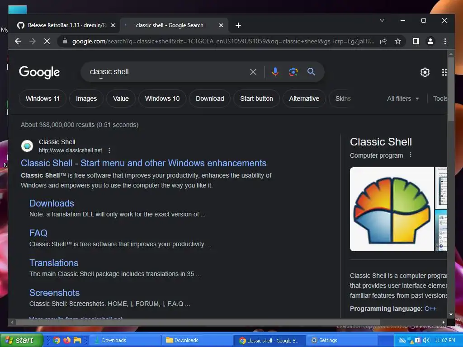463x347 pixels.
Task: Open the Translations sitelink
Action: click(54, 263)
